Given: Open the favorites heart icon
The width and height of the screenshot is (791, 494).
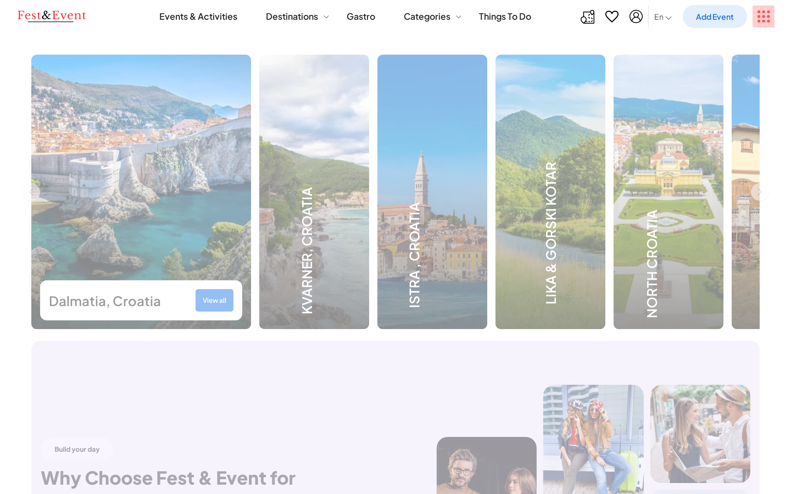Looking at the screenshot, I should (x=612, y=17).
